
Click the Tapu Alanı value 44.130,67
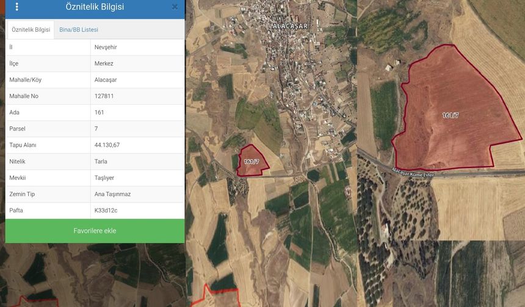107,145
